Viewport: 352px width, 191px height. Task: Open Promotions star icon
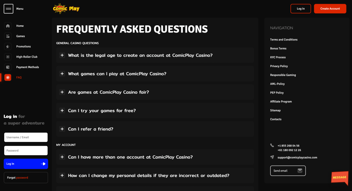pos(8,47)
